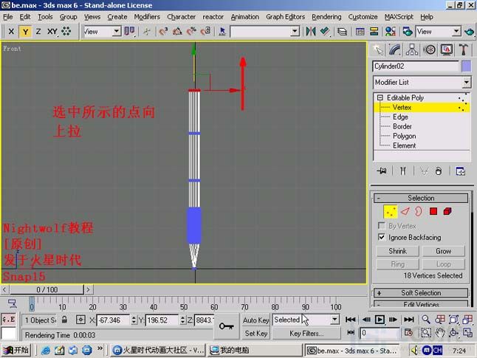Open the reactor menu
The height and width of the screenshot is (358, 477).
coord(213,17)
